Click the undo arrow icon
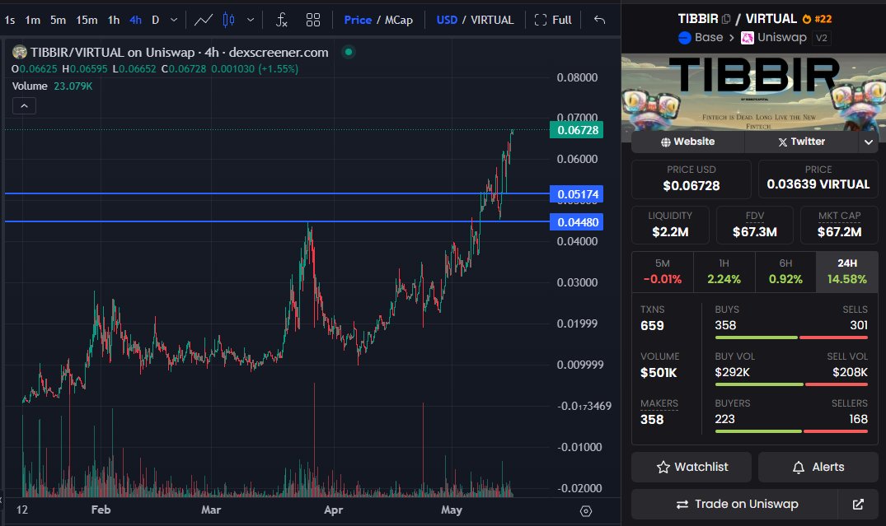This screenshot has height=526, width=886. (599, 21)
